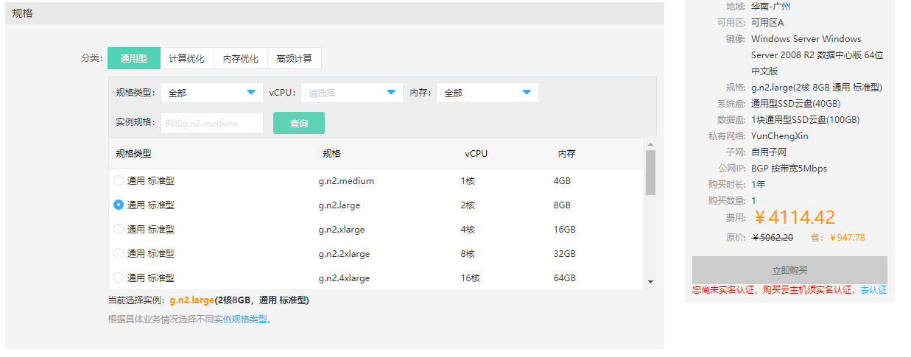Pick the g.n2.2xlarge radio option
Image resolution: width=911 pixels, height=357 pixels.
pyautogui.click(x=119, y=254)
